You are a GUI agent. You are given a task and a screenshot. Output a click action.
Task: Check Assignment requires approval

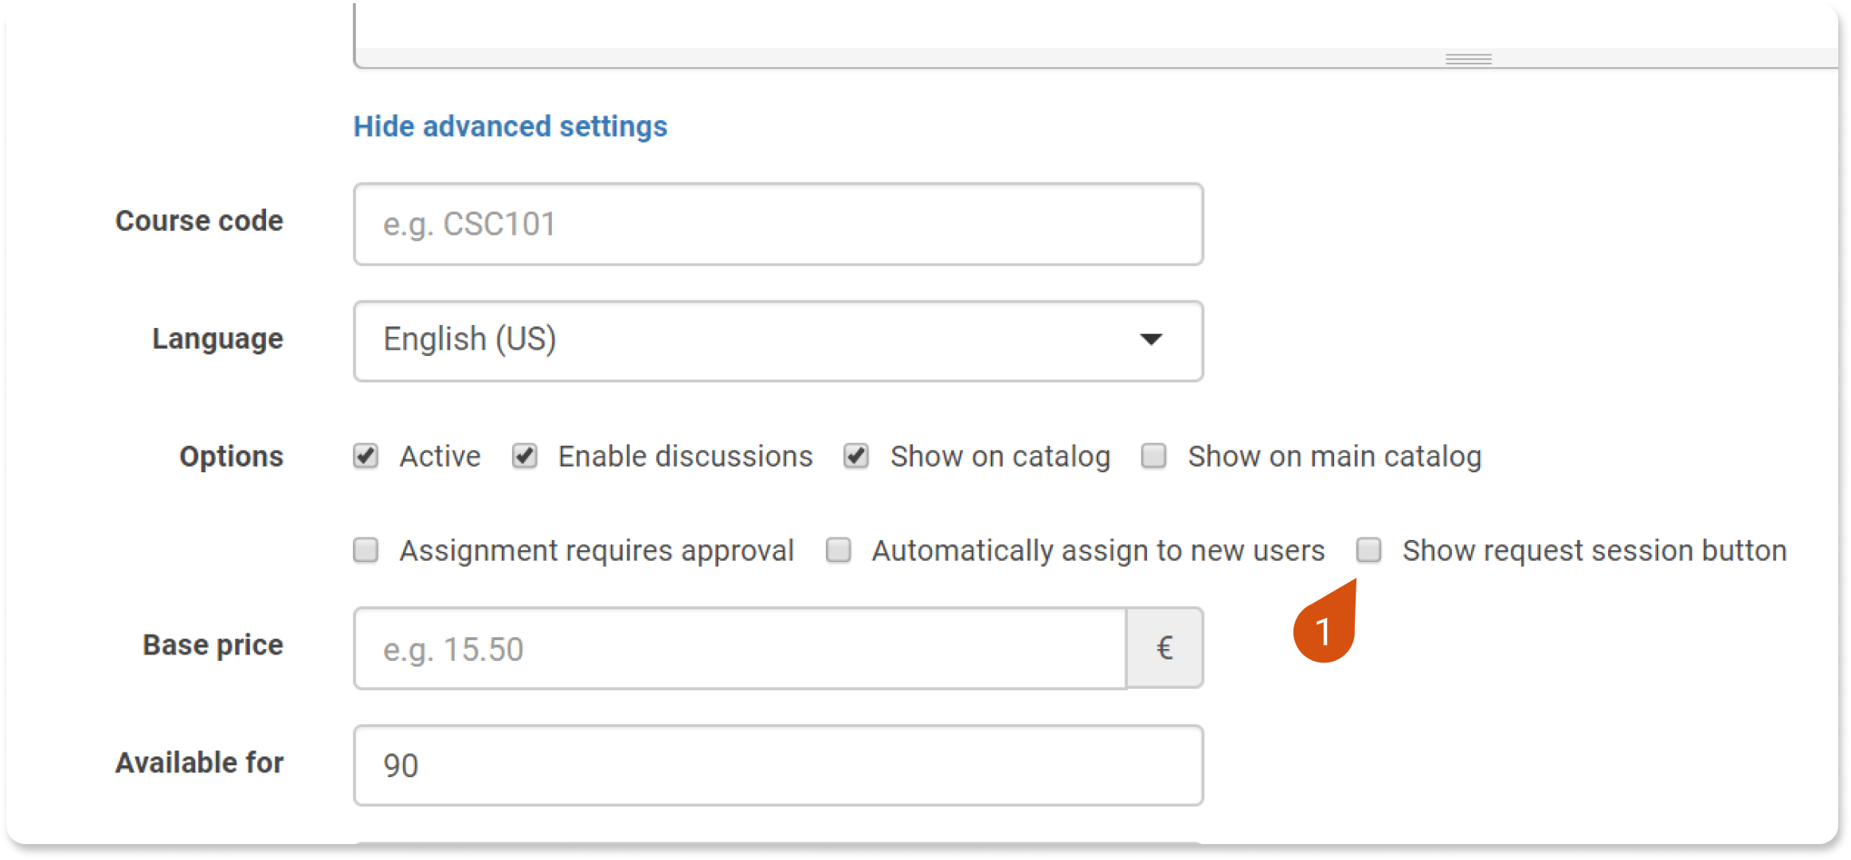pos(366,550)
